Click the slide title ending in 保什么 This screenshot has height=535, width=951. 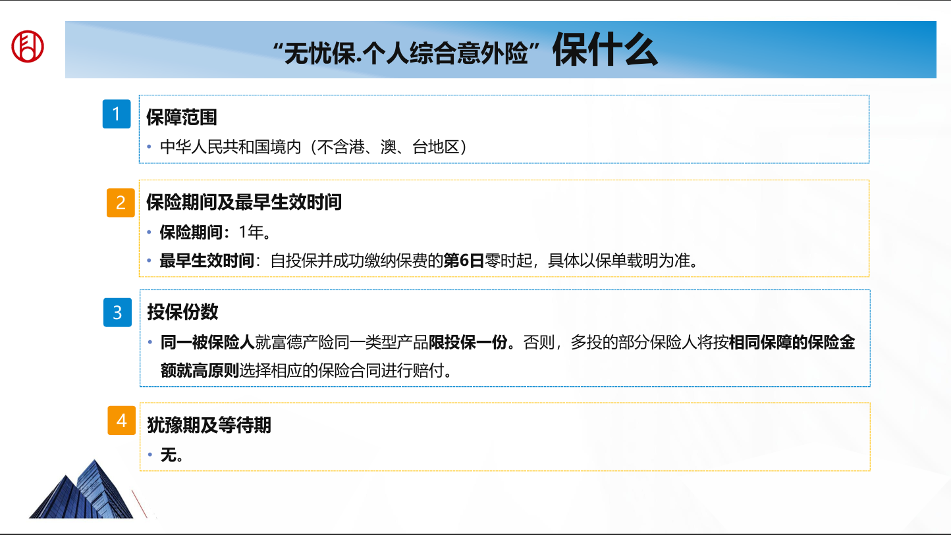coord(465,49)
